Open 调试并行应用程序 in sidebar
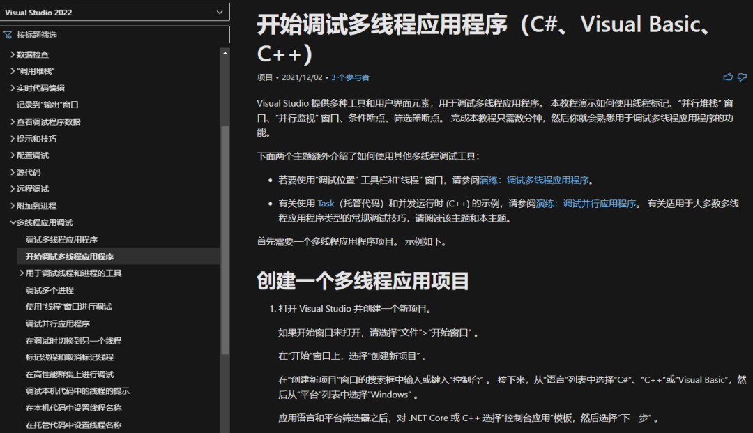Image resolution: width=753 pixels, height=433 pixels. (x=58, y=324)
